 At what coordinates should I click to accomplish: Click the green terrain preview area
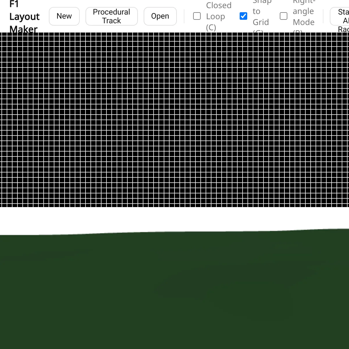[174, 291]
